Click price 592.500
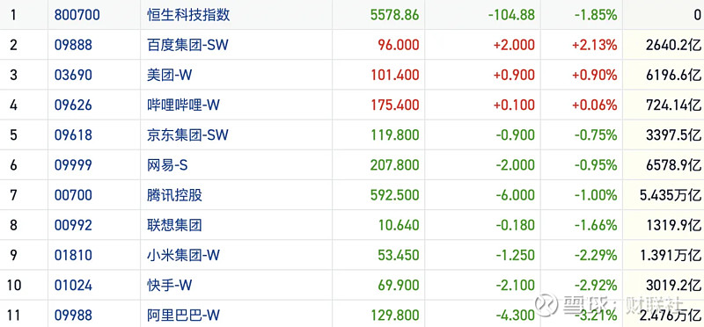The width and height of the screenshot is (704, 327). tap(394, 195)
